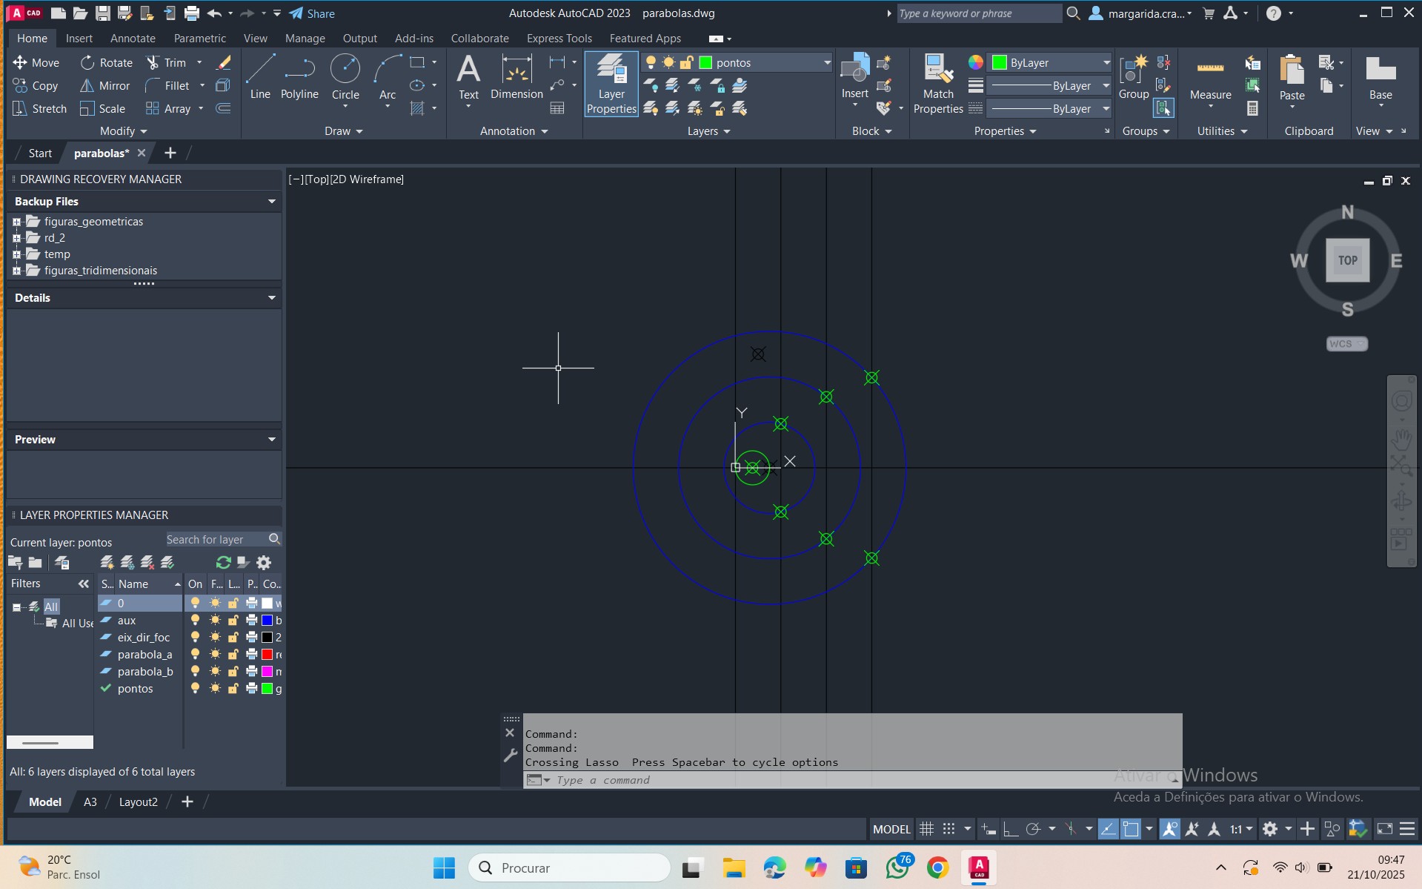Image resolution: width=1422 pixels, height=889 pixels.
Task: Open the Annotate ribbon tab
Action: (x=133, y=39)
